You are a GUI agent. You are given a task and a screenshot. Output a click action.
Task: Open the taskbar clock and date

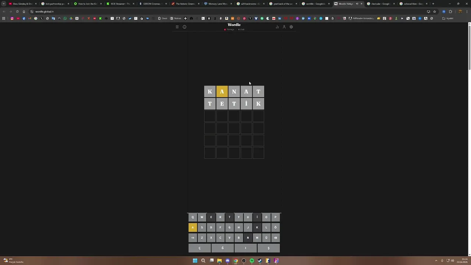coord(462,261)
